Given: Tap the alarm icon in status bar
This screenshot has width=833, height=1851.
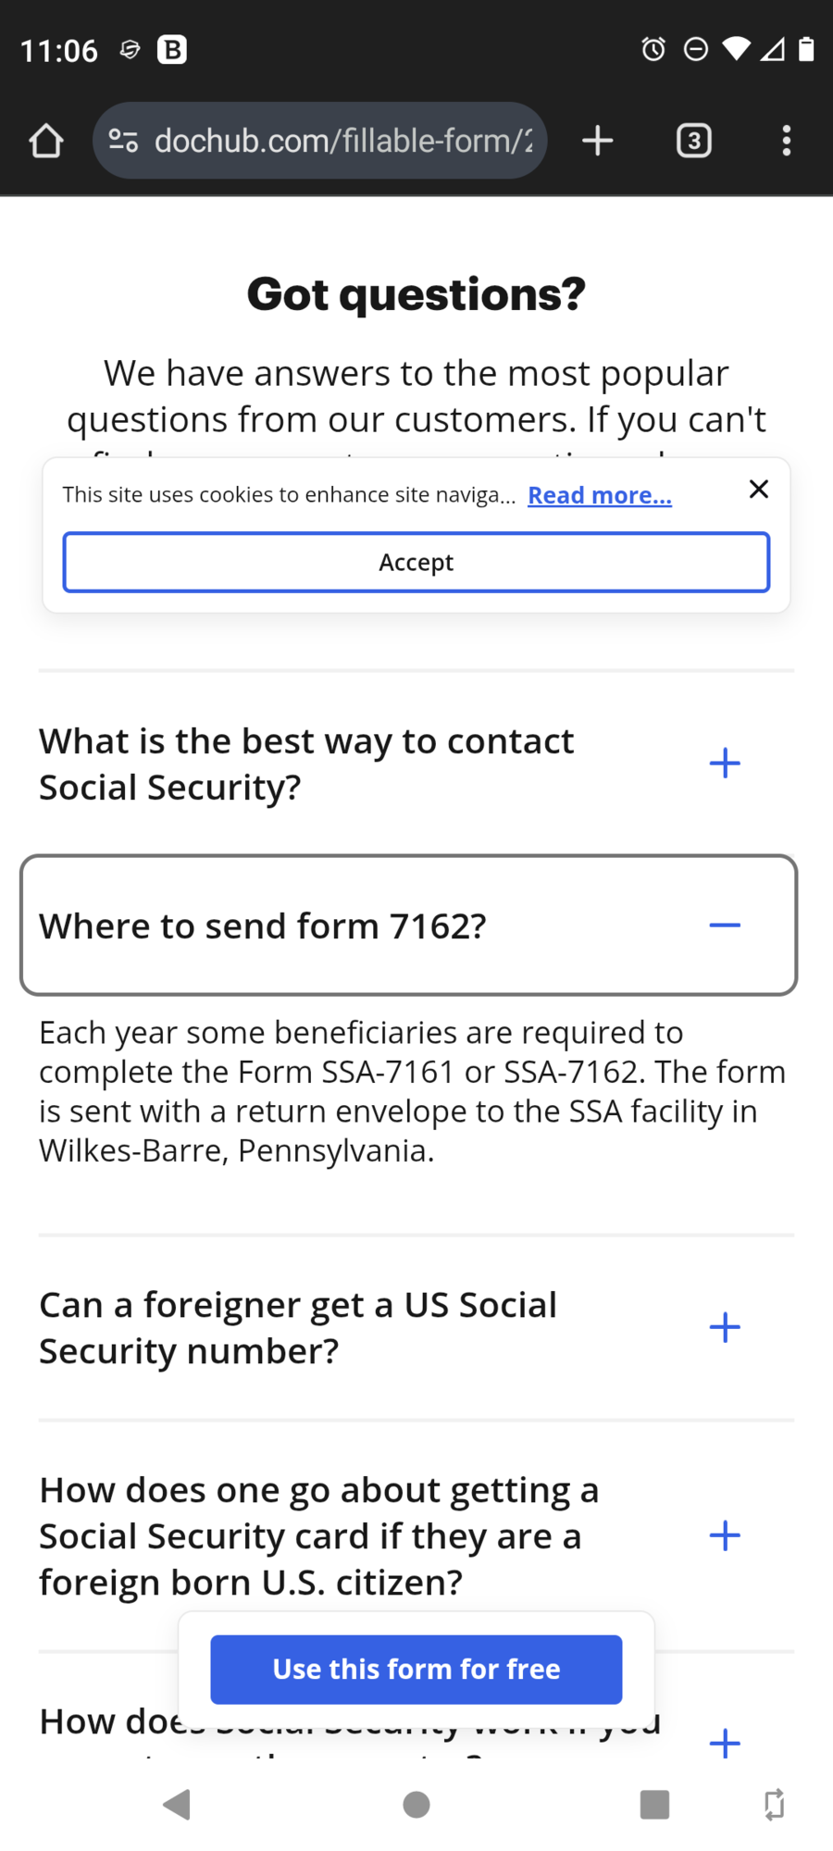Looking at the screenshot, I should click(x=653, y=49).
